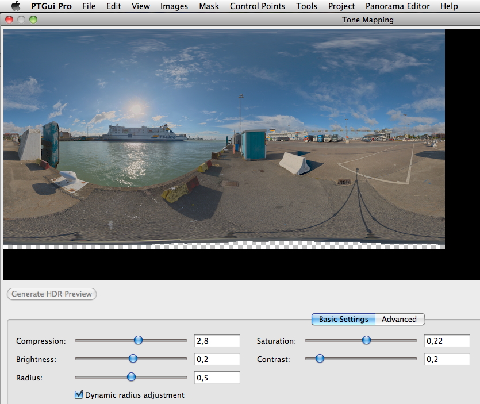Toggle Dynamic radius adjustment checkbox

pos(79,395)
